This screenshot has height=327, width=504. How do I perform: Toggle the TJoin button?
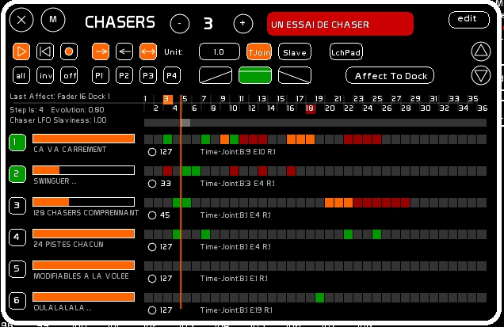pyautogui.click(x=259, y=51)
